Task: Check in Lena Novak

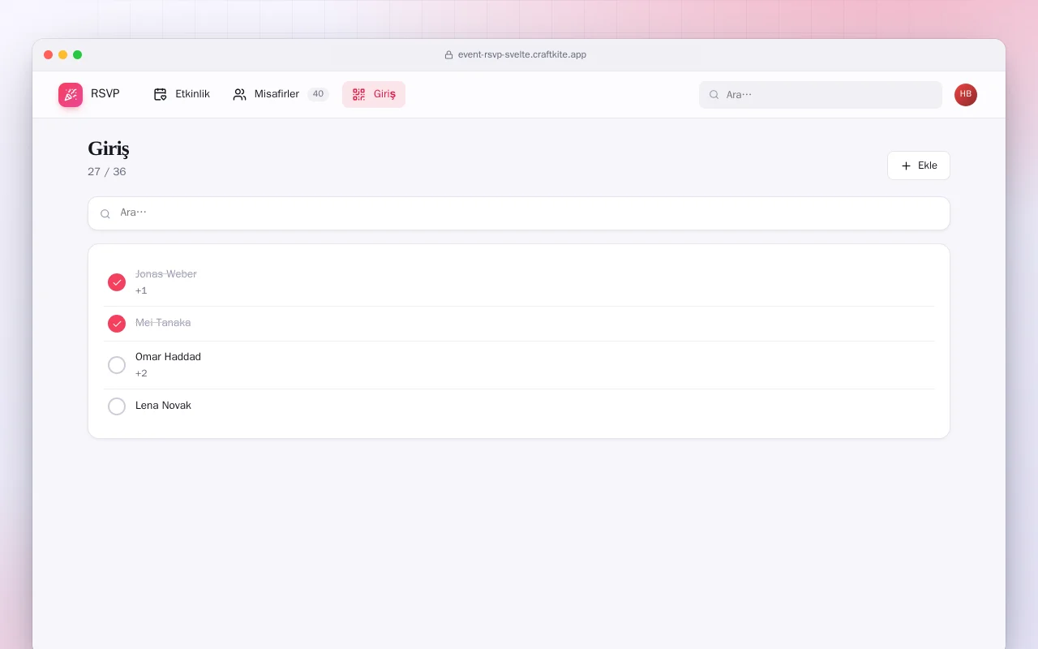Action: coord(117,406)
